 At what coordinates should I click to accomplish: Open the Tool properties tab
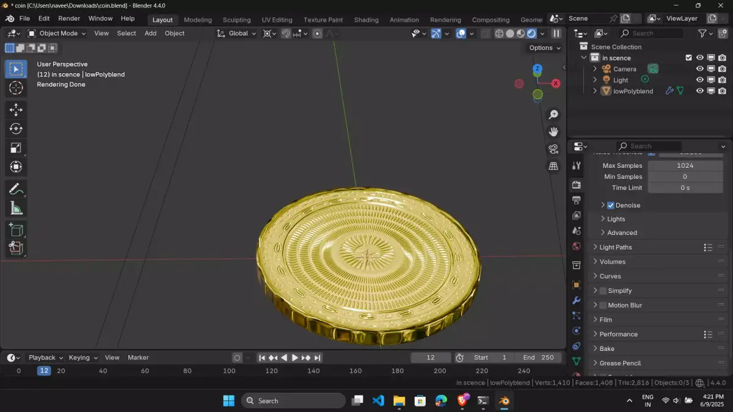coord(577,166)
